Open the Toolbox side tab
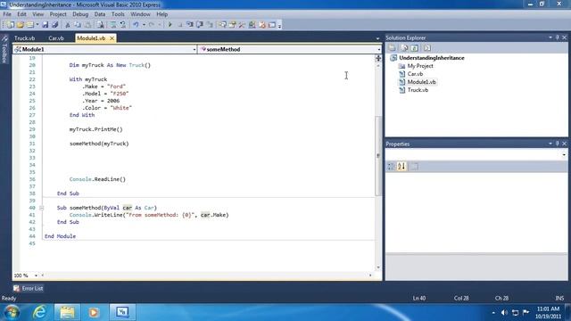Image resolution: width=571 pixels, height=321 pixels. point(4,50)
